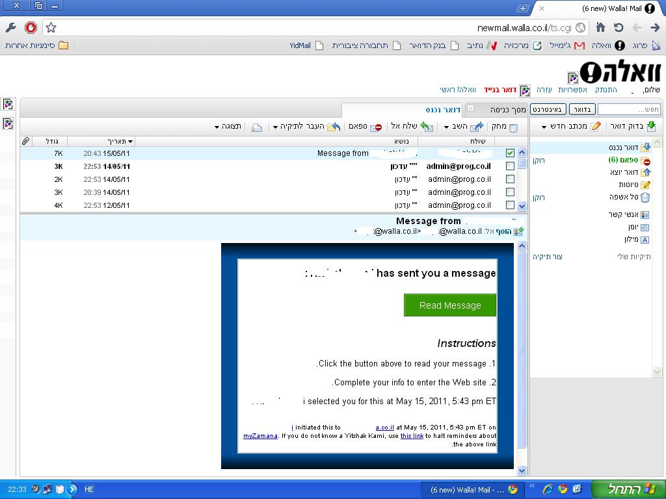The height and width of the screenshot is (499, 666).
Task: Uncheck the checkbox for Message from row
Action: [510, 153]
